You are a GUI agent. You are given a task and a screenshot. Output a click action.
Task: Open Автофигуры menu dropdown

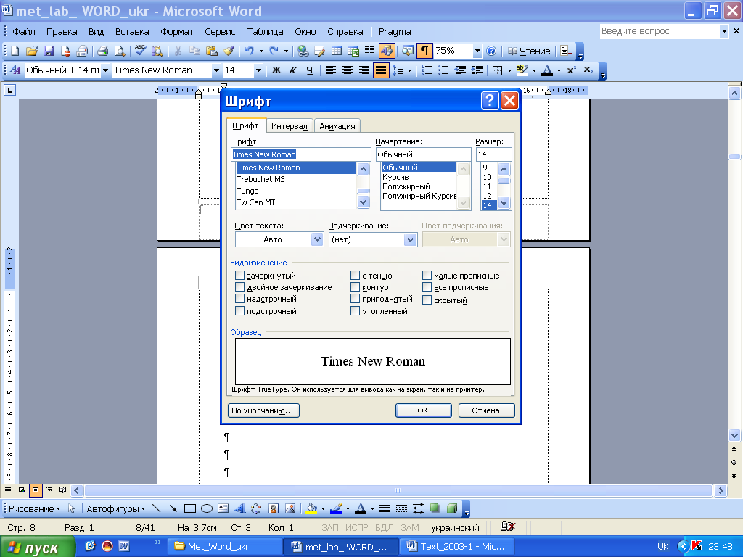(x=115, y=508)
